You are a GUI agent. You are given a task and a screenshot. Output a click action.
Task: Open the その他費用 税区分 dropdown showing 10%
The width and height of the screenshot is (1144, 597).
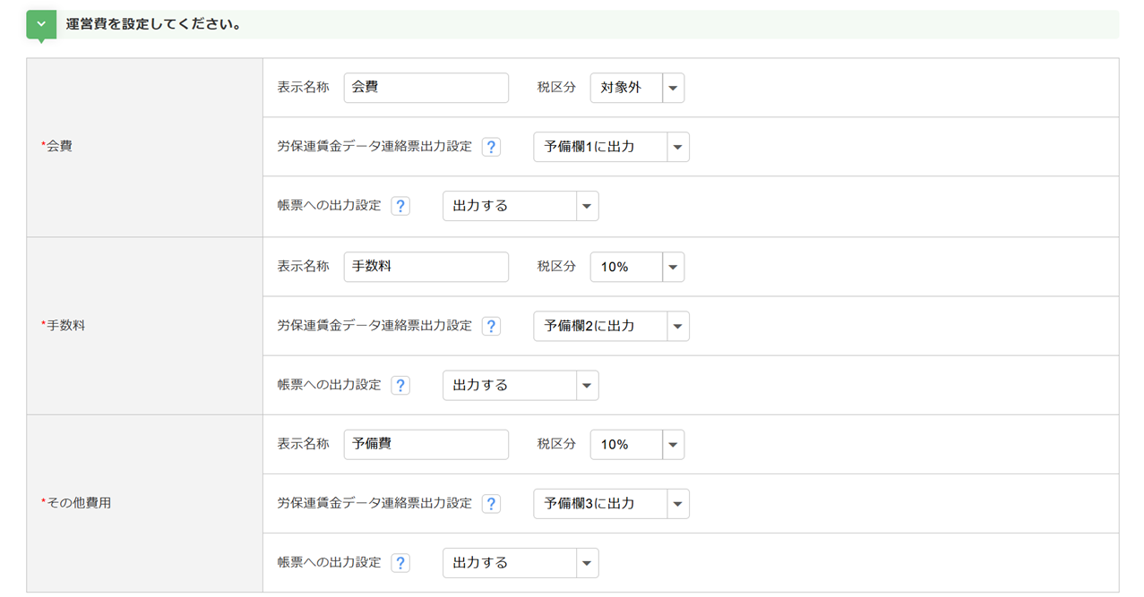click(637, 445)
